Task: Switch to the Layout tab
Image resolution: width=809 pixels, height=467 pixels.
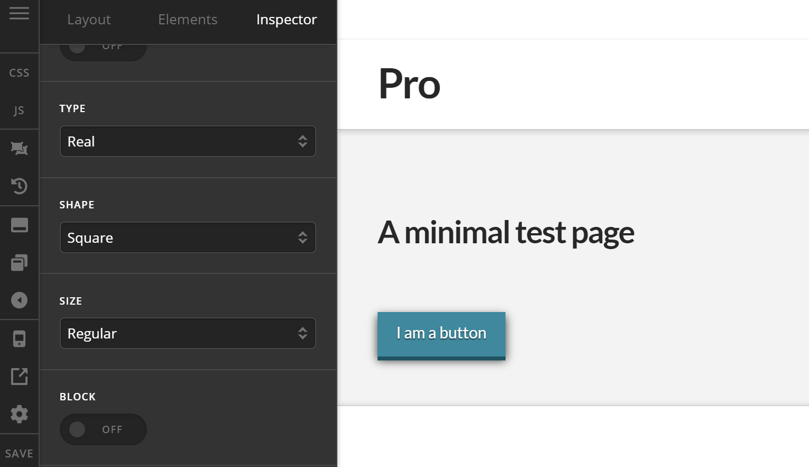Action: click(89, 20)
